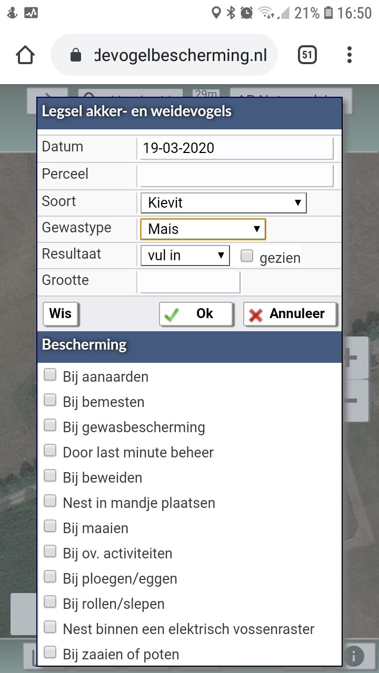The height and width of the screenshot is (673, 379).
Task: Confirm with the green check Ok button
Action: click(196, 314)
